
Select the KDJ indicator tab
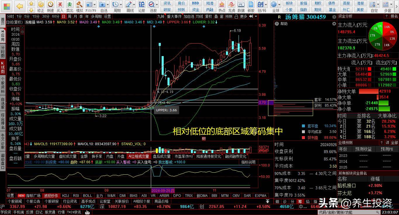tap(65, 196)
